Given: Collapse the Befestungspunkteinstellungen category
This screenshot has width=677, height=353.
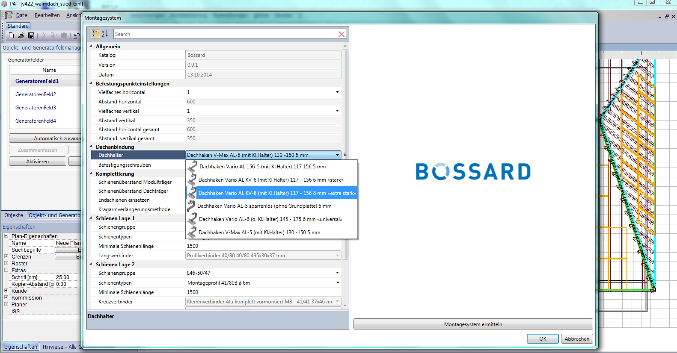Looking at the screenshot, I should [91, 83].
